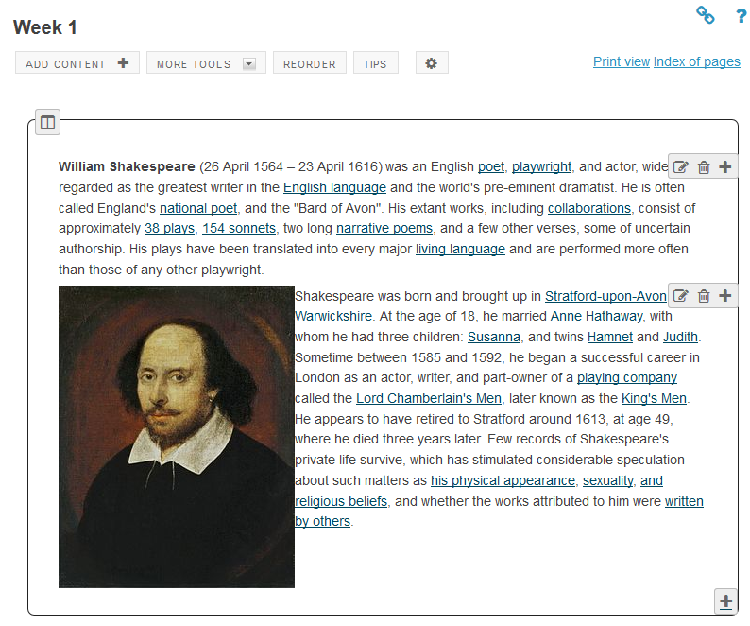Screen dimensions: 750x626
Task: Open the 'Anne Hathaway' link
Action: click(596, 316)
